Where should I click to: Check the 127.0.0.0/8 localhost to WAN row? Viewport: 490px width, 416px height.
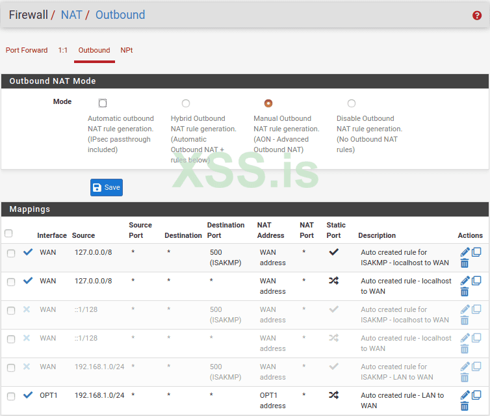pyautogui.click(x=11, y=282)
